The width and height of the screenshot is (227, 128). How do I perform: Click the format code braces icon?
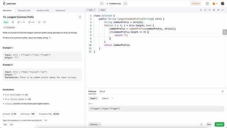click(205, 10)
